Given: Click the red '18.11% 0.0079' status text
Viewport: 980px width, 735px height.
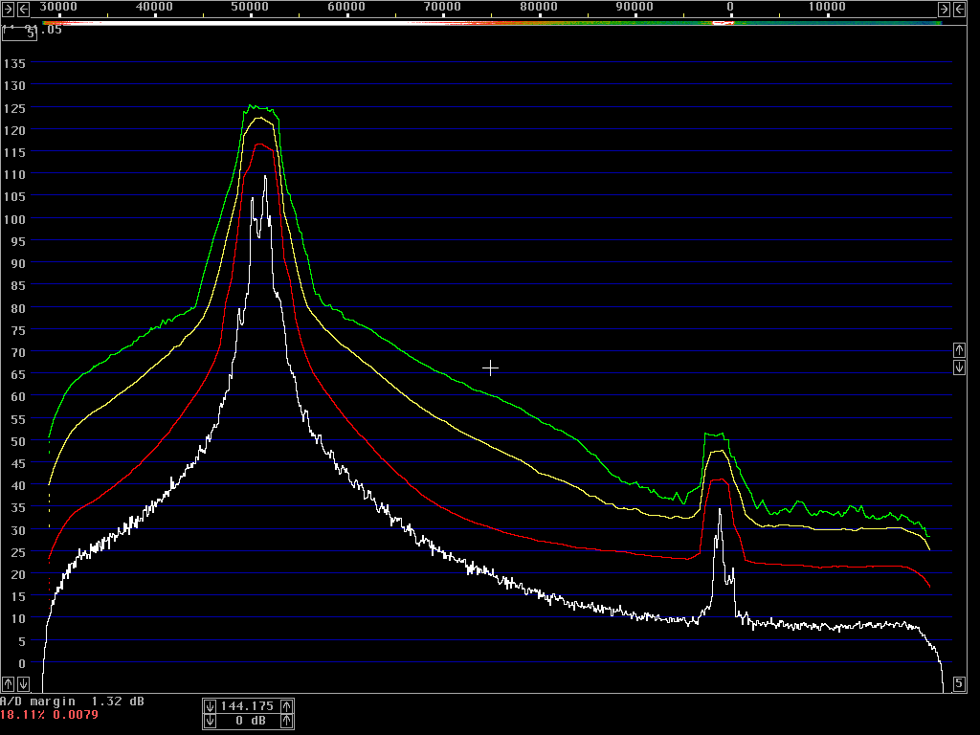Looking at the screenshot, I should pos(50,714).
